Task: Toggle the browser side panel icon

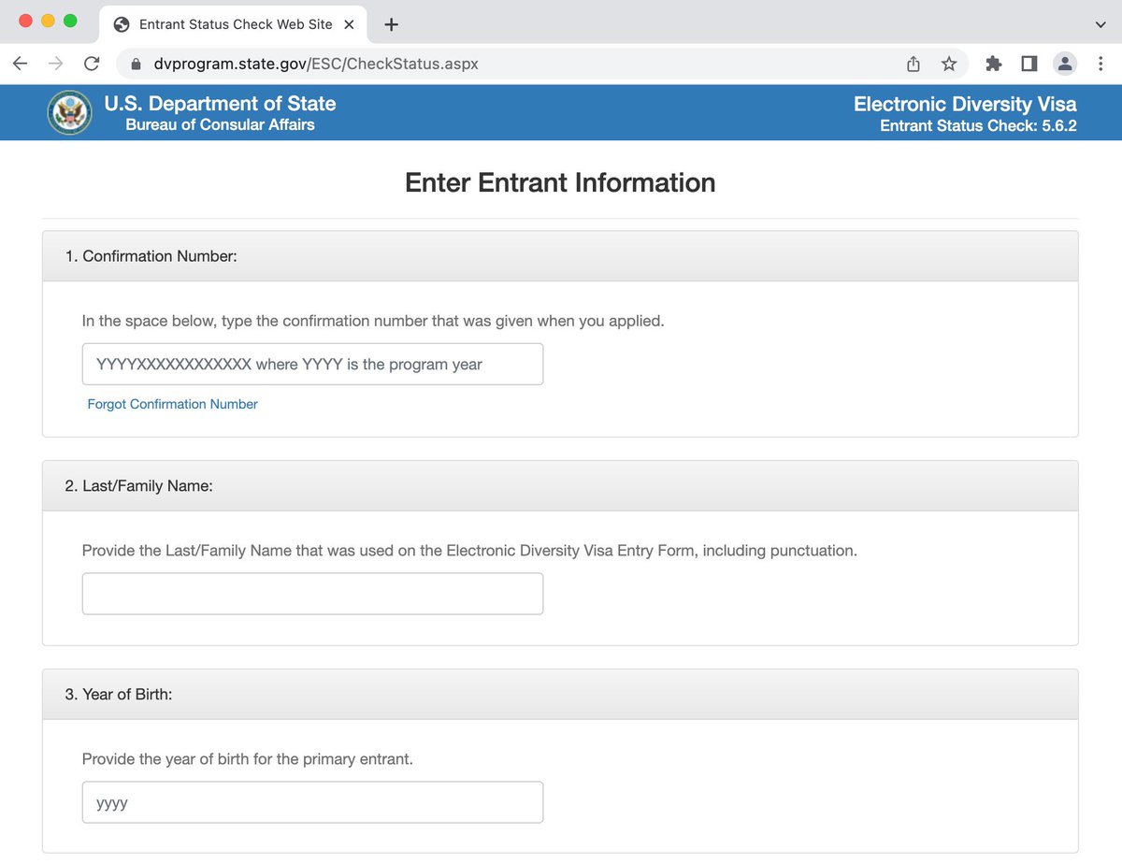Action: (x=1029, y=64)
